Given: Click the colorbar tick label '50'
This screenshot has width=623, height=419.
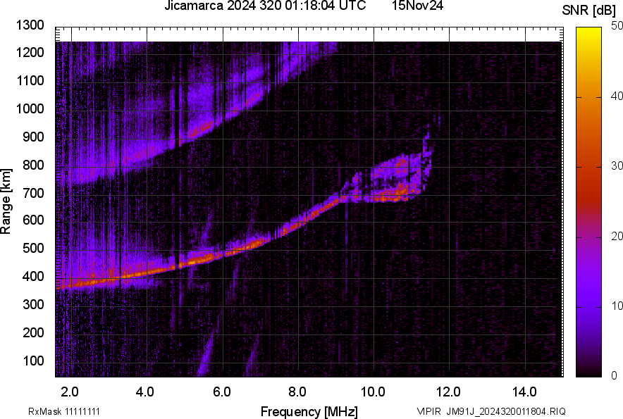Looking at the screenshot, I should pyautogui.click(x=617, y=26).
